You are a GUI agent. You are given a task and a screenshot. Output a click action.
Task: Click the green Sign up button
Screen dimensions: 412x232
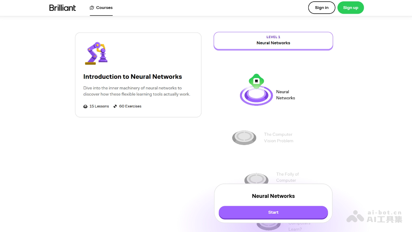[351, 8]
